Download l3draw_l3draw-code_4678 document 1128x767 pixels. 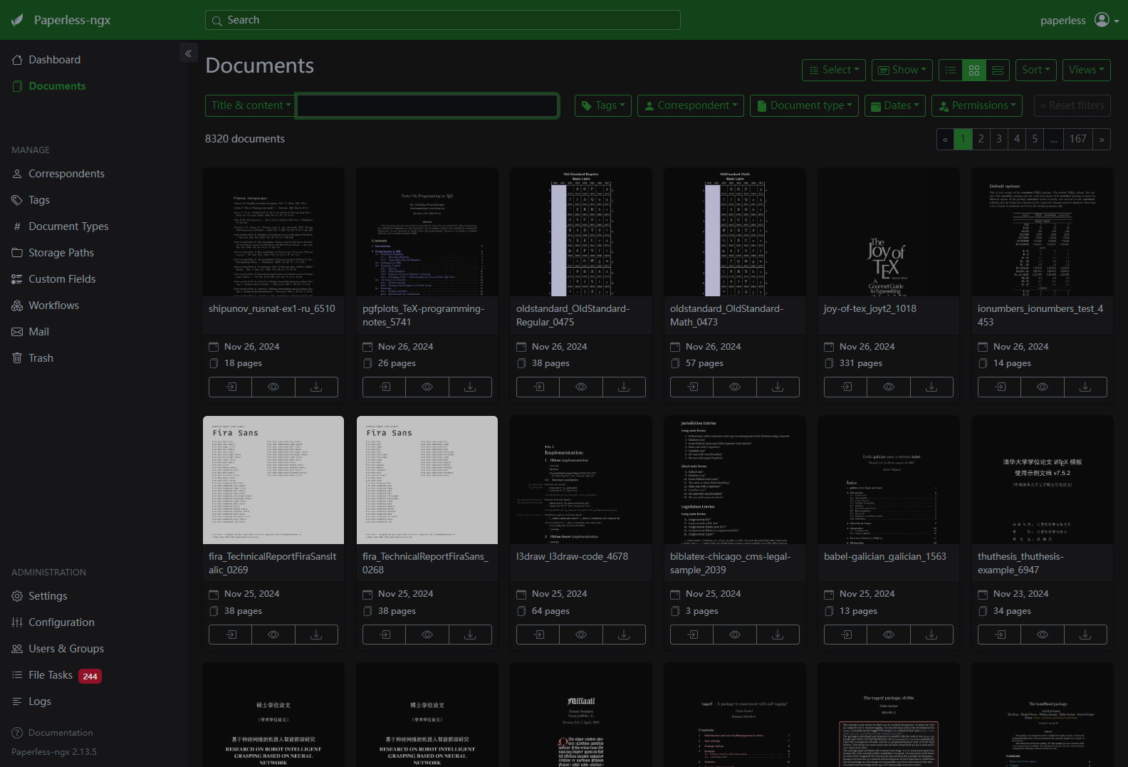(x=624, y=635)
